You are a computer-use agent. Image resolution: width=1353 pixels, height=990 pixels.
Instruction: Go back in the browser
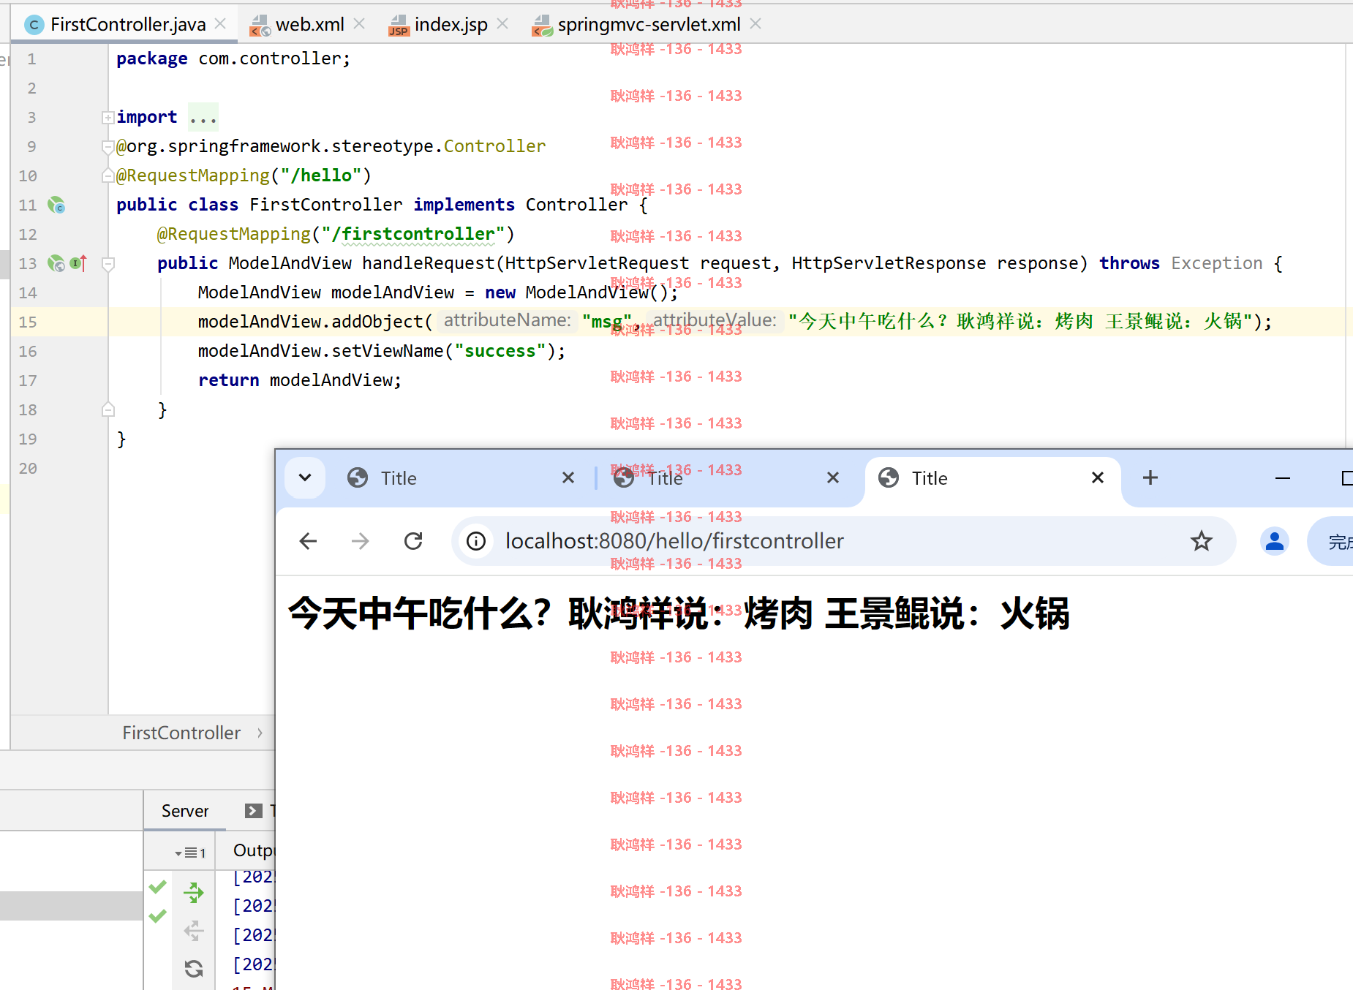(308, 541)
